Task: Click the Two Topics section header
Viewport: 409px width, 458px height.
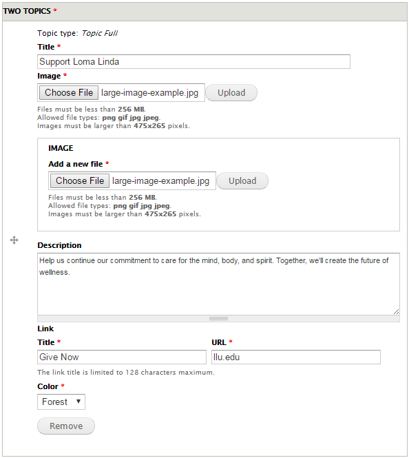Action: pyautogui.click(x=204, y=12)
